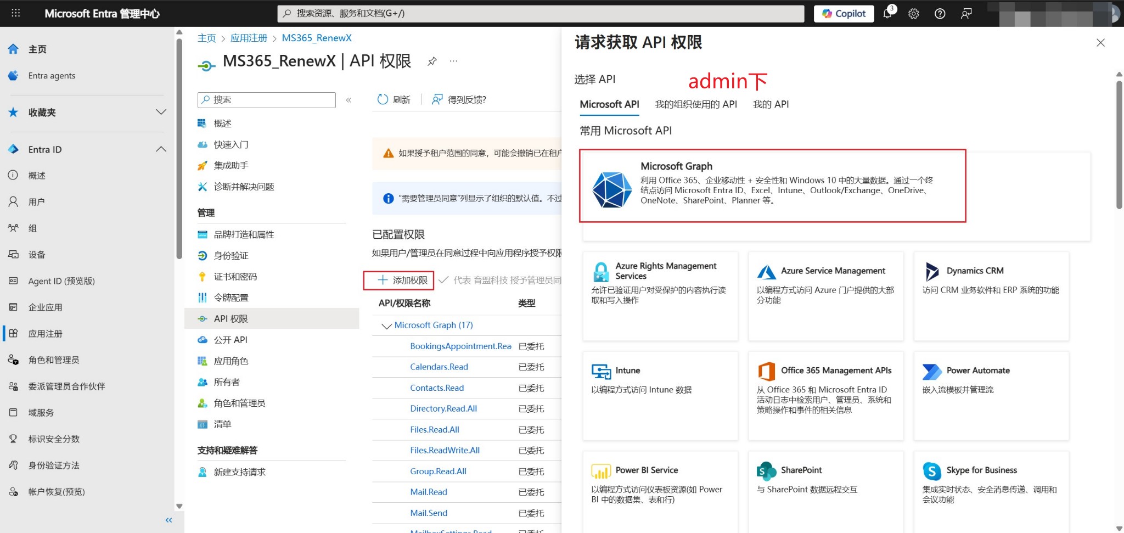1124x533 pixels.
Task: Choose the SharePoint API card
Action: (826, 492)
